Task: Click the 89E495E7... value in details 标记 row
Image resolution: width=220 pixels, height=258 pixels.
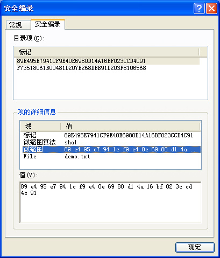Action: (x=129, y=135)
